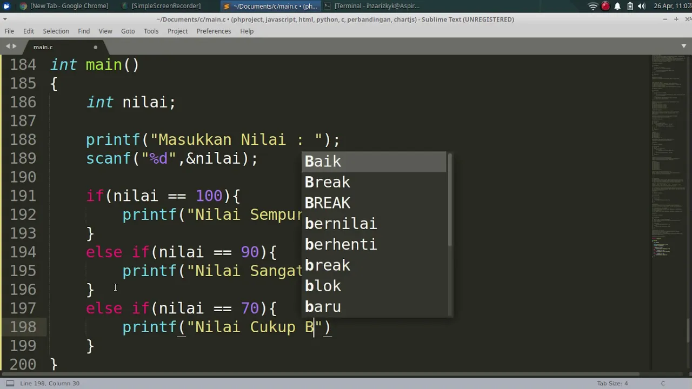Click the autocomplete popup scrollbar
Screen dimensions: 692x389
point(449,200)
